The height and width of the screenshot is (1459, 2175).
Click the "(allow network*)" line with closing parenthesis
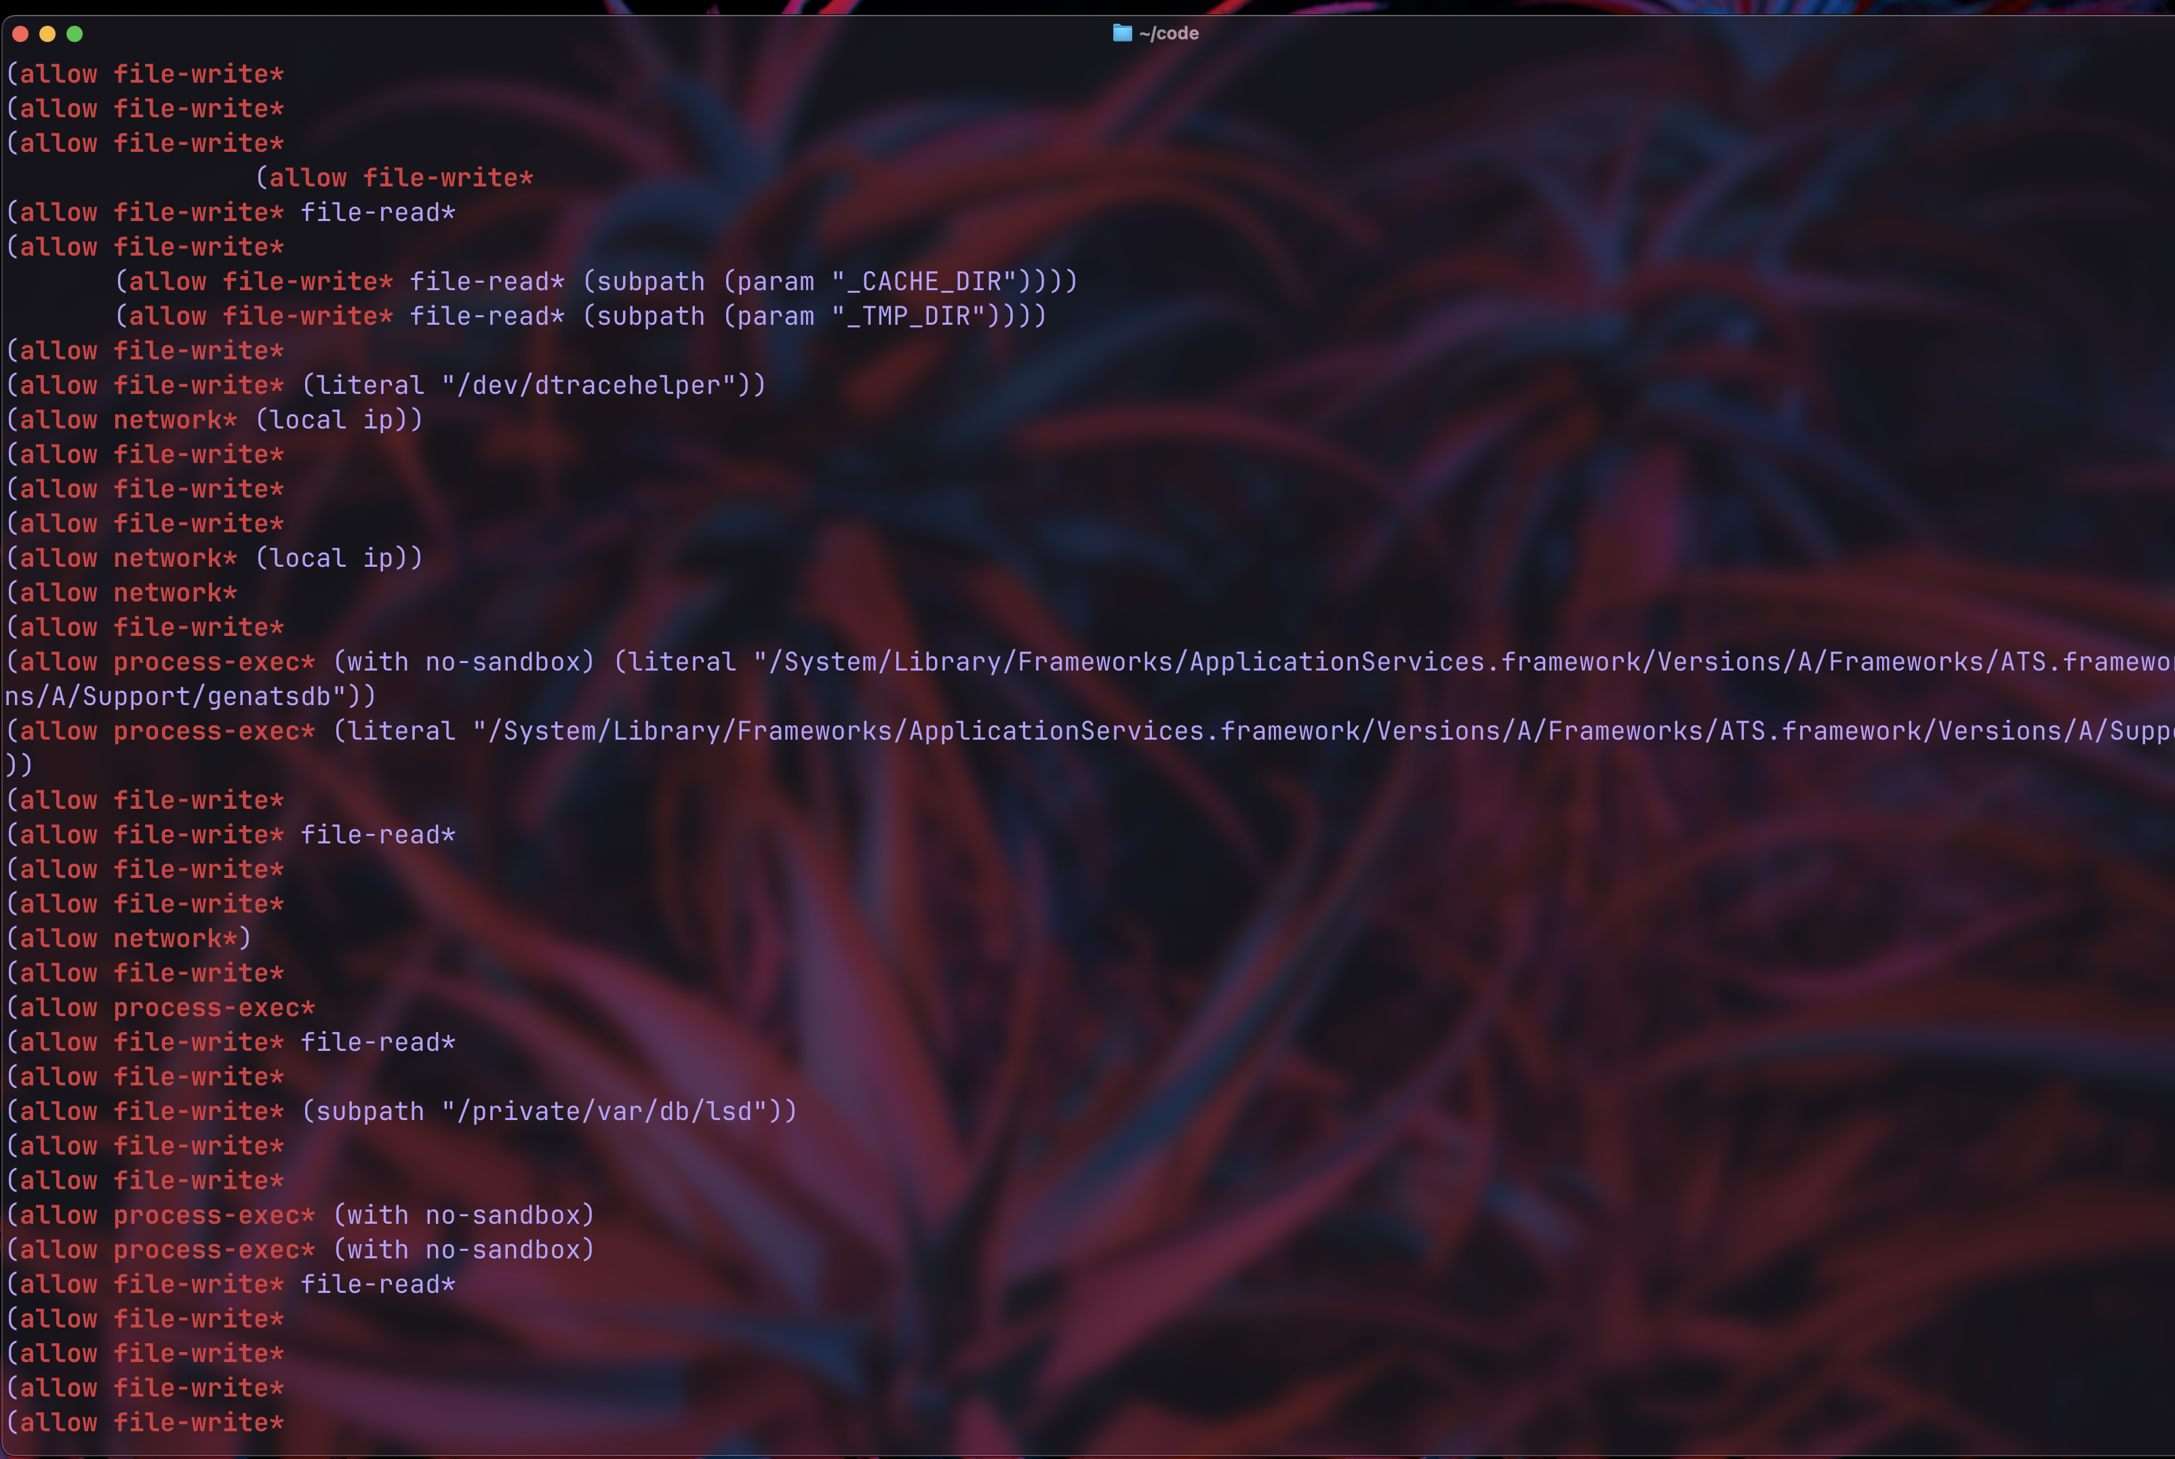(128, 938)
